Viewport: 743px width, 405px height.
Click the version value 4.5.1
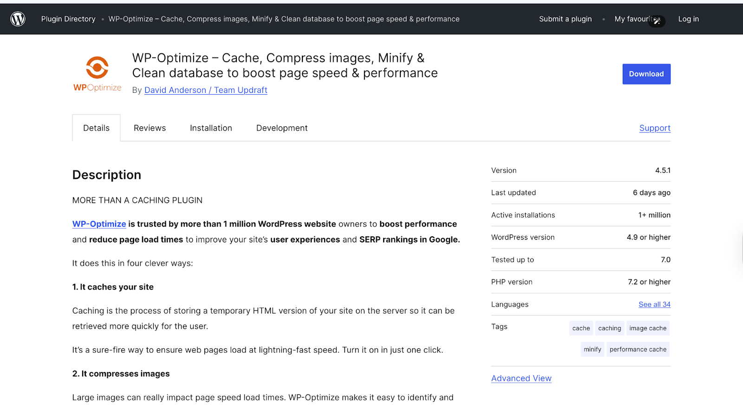[663, 170]
